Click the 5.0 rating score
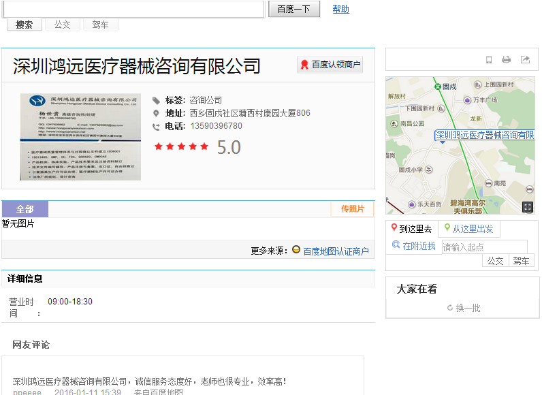The height and width of the screenshot is (395, 542). [229, 148]
